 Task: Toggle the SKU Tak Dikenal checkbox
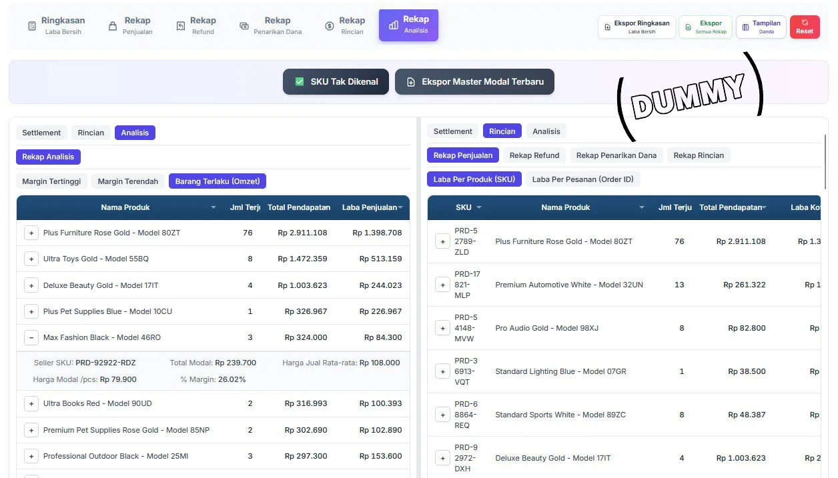click(x=300, y=82)
